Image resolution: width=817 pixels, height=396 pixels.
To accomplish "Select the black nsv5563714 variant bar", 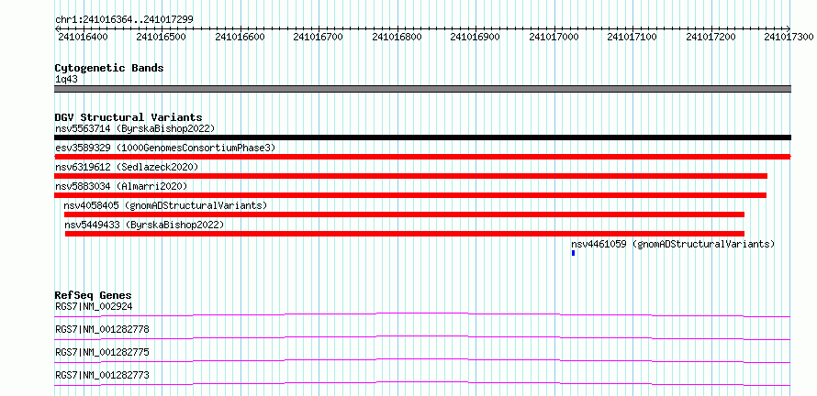I will pyautogui.click(x=422, y=137).
